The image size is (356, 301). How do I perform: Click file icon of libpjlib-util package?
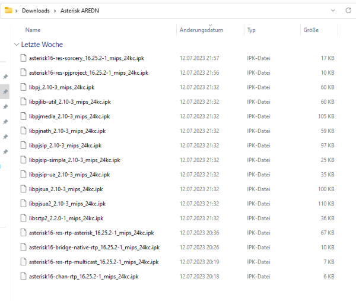tap(23, 102)
